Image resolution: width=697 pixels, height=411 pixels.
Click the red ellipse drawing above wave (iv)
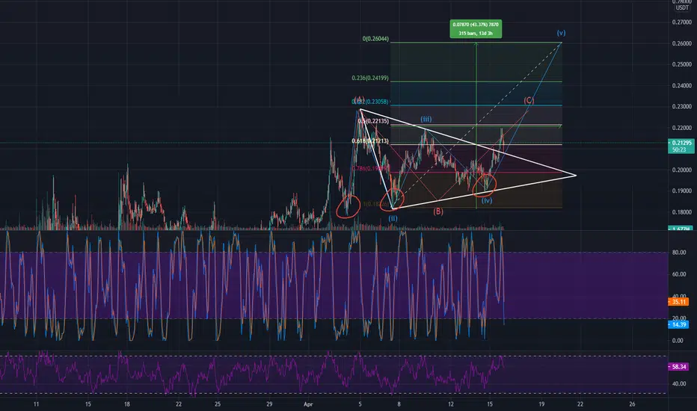[484, 185]
